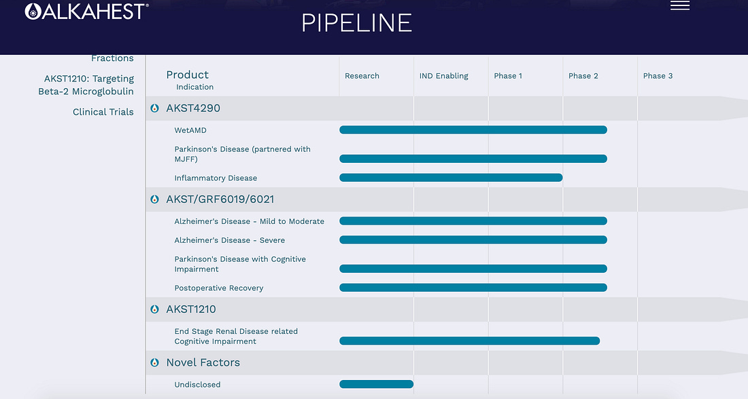The image size is (748, 399).
Task: Click the Inflammatory Disease indication label
Action: coord(216,178)
